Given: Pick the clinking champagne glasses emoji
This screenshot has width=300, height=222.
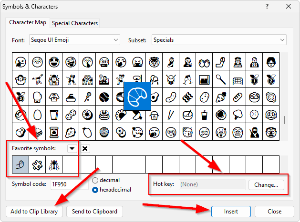Looking at the screenshot, I should click(187, 79).
